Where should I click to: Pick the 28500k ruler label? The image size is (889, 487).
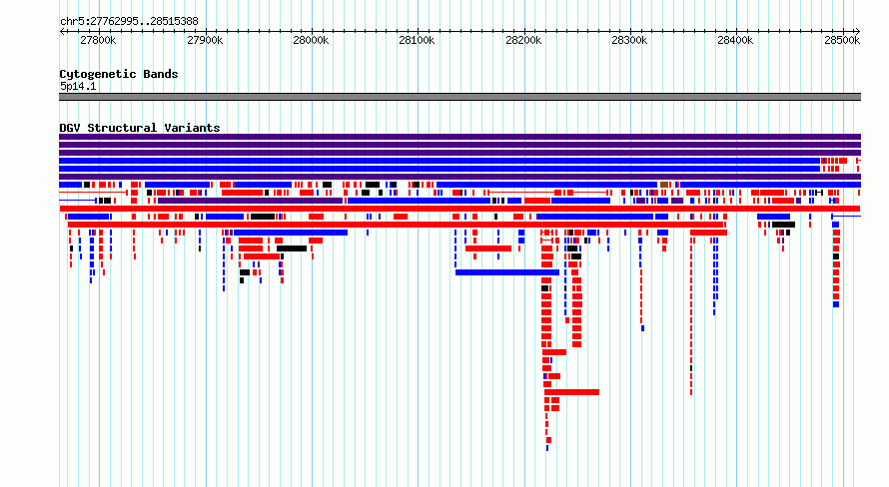pos(842,40)
